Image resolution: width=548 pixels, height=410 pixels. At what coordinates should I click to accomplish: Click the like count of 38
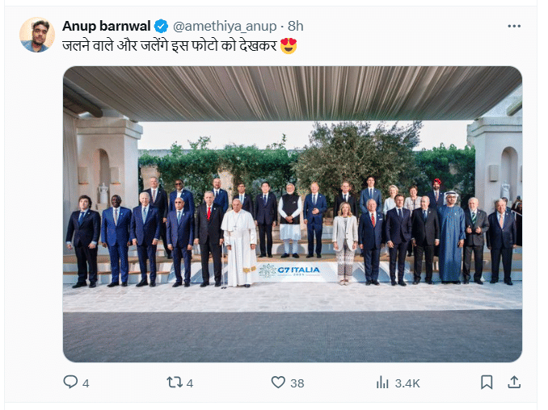coord(297,383)
